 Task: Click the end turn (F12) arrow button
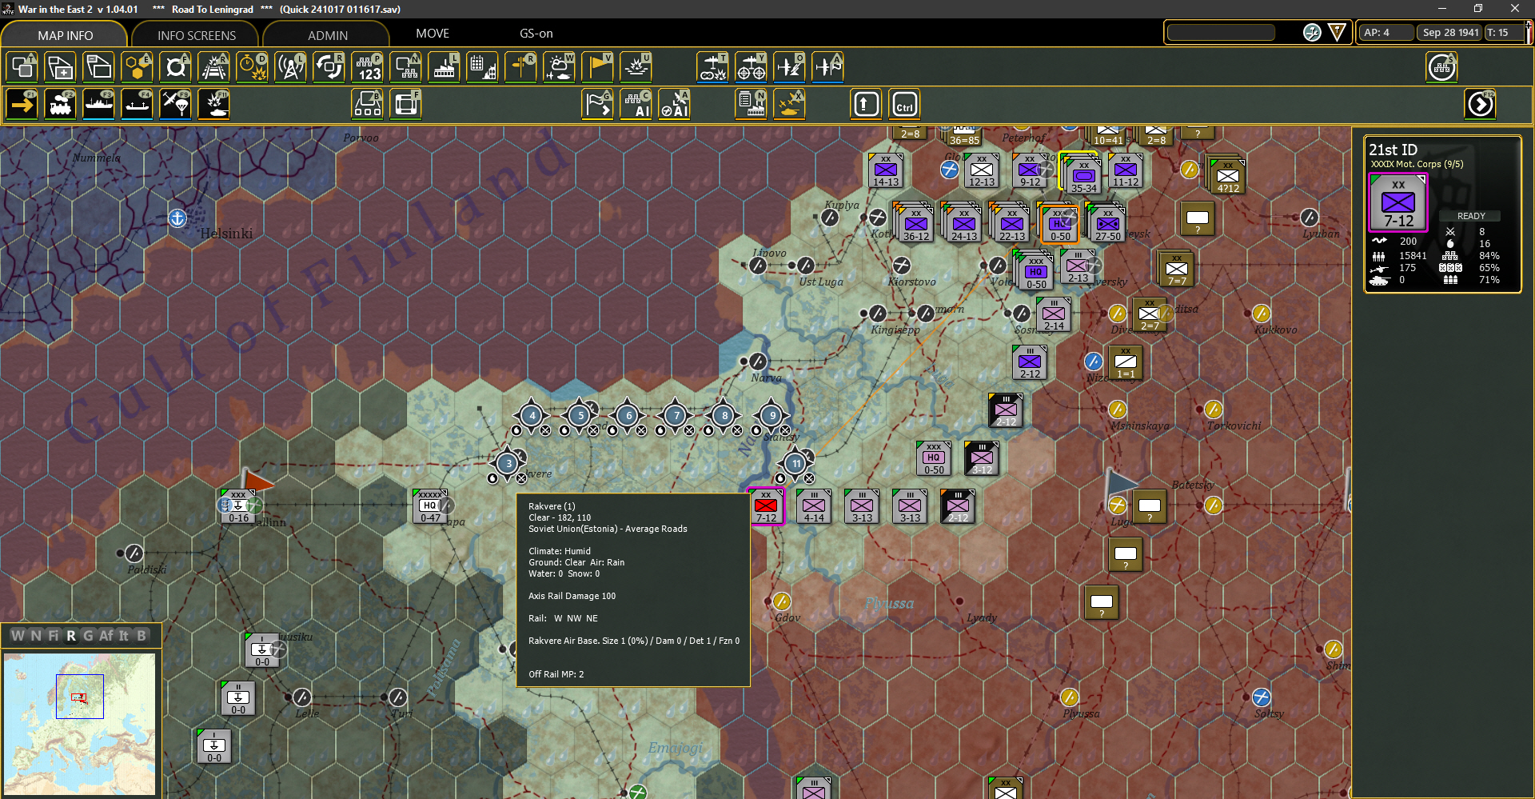[1480, 104]
